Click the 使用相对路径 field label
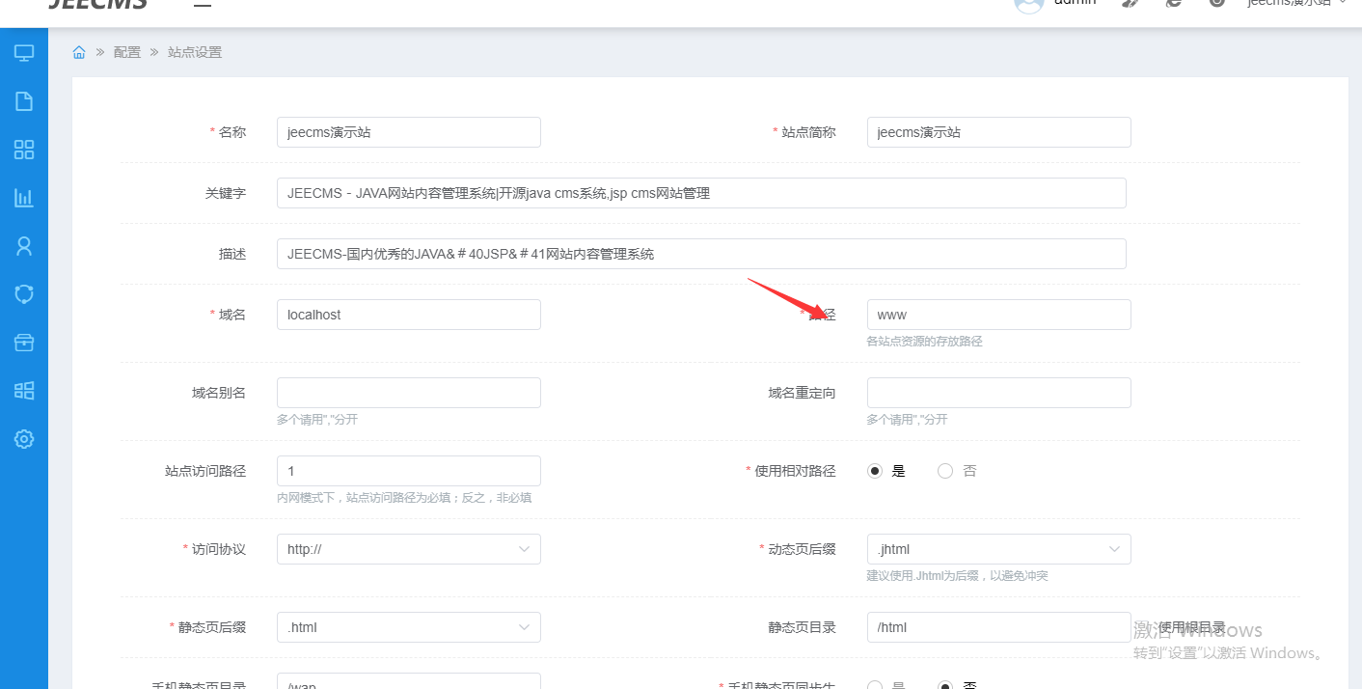Image resolution: width=1362 pixels, height=689 pixels. pos(795,471)
